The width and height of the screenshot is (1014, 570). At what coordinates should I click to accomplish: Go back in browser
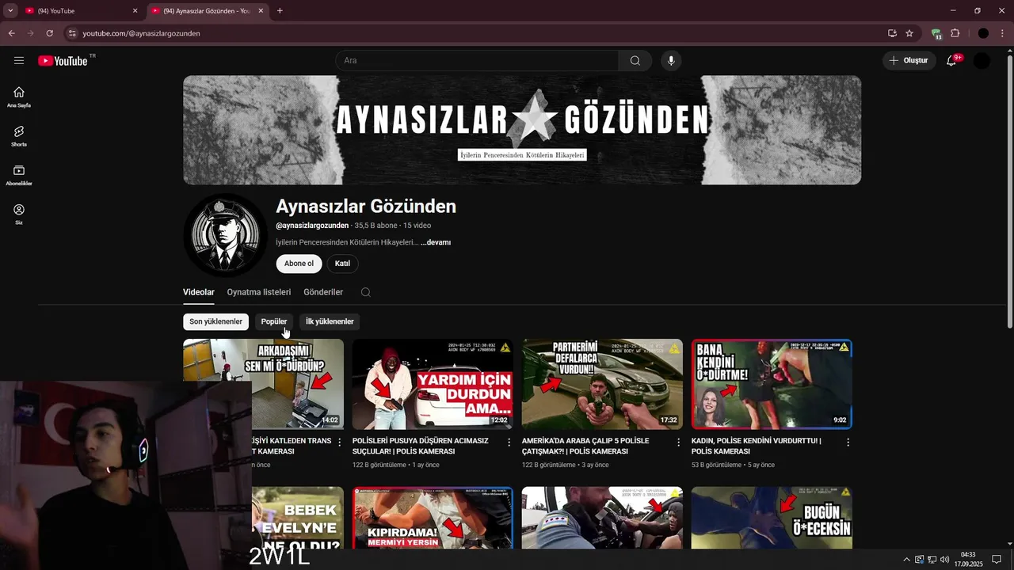pyautogui.click(x=12, y=33)
